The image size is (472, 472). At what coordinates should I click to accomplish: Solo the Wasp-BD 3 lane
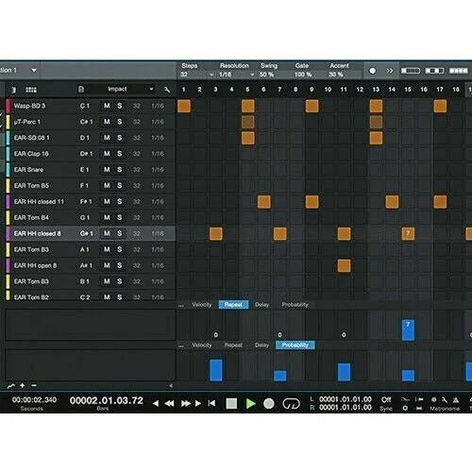click(x=120, y=106)
